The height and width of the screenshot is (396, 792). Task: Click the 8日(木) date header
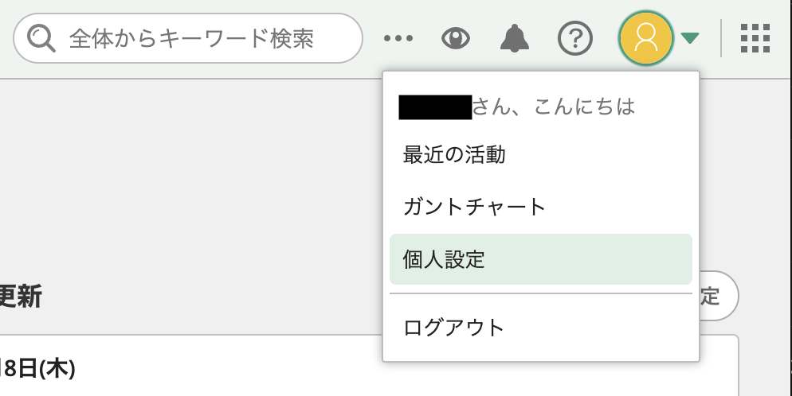click(38, 369)
